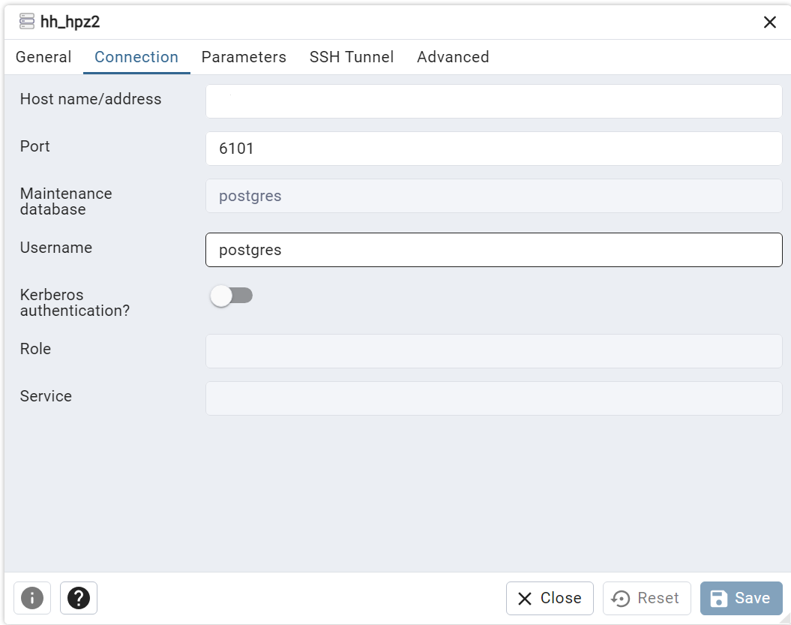Open the Parameters tab
The height and width of the screenshot is (625, 791).
(244, 57)
